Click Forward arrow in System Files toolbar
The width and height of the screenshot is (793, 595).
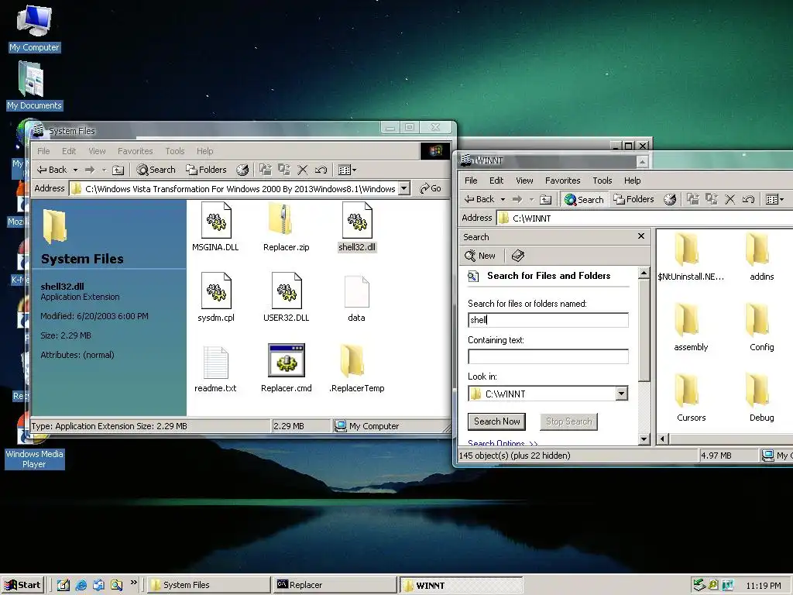point(90,170)
